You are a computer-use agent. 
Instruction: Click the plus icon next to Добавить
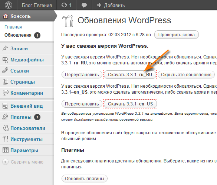(x=99, y=5)
